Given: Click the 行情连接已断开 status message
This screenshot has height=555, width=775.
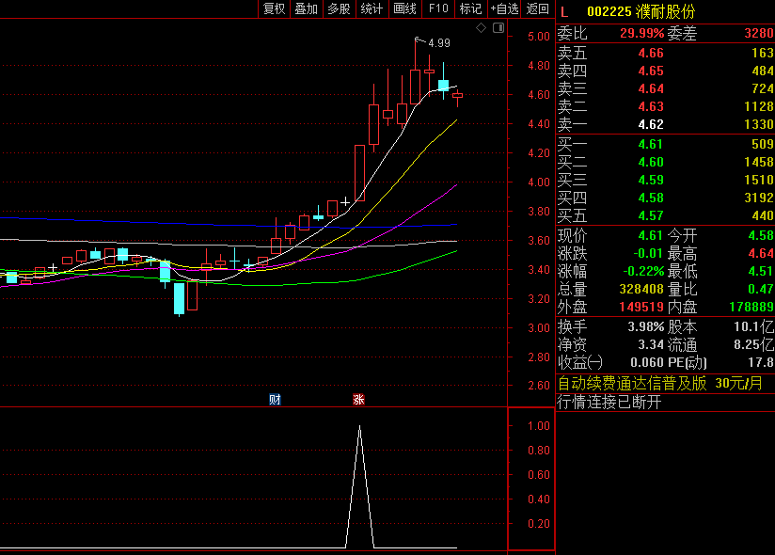Looking at the screenshot, I should (x=609, y=402).
